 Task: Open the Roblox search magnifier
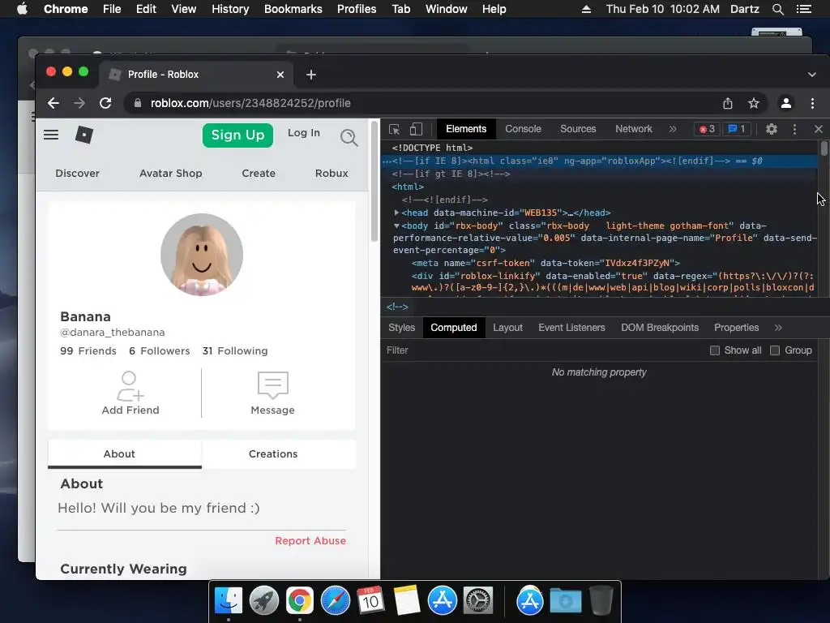(x=349, y=138)
